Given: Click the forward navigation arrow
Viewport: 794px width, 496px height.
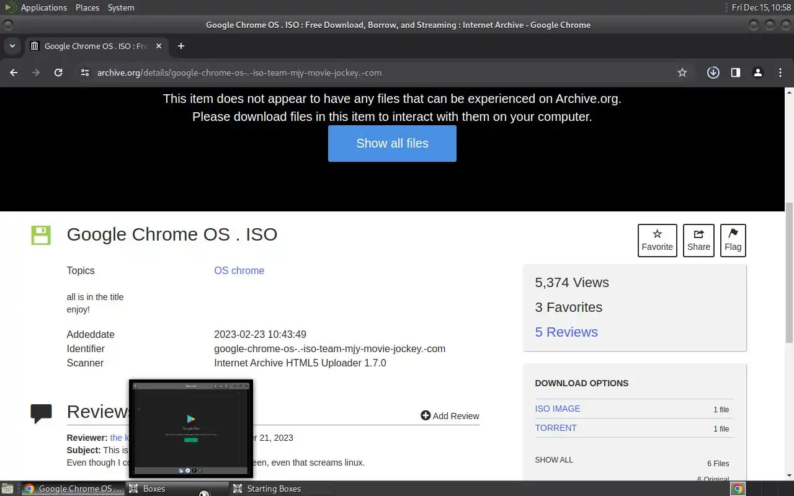Looking at the screenshot, I should (x=36, y=73).
